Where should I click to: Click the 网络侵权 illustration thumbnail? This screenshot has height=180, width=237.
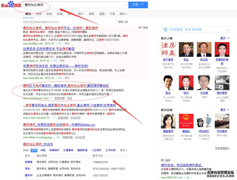click(204, 121)
